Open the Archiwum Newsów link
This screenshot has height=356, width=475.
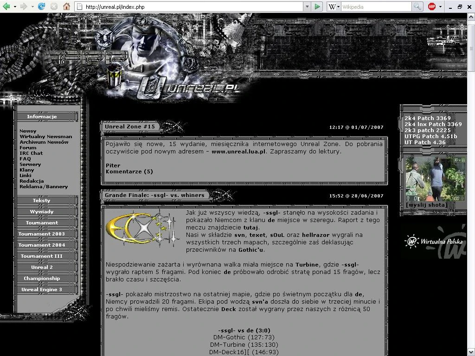[44, 142]
